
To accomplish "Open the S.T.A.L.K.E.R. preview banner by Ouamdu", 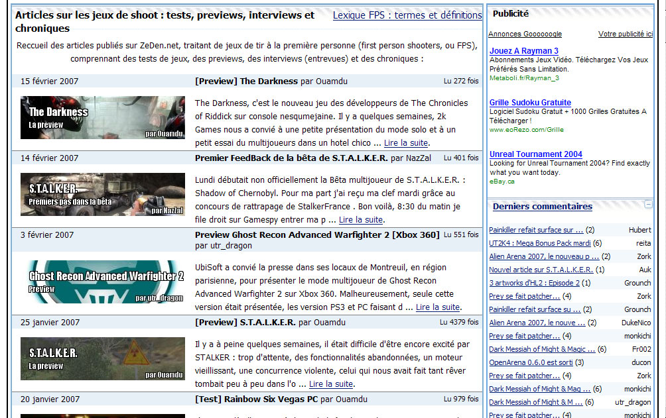I will (x=103, y=358).
